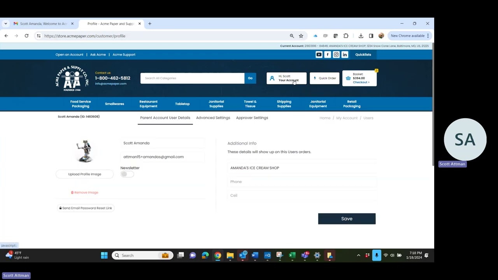The image size is (498, 280).
Task: Click the Cell input field
Action: pyautogui.click(x=302, y=195)
